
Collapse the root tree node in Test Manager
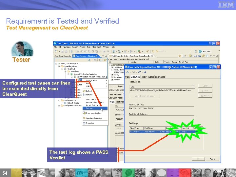pos(56,64)
